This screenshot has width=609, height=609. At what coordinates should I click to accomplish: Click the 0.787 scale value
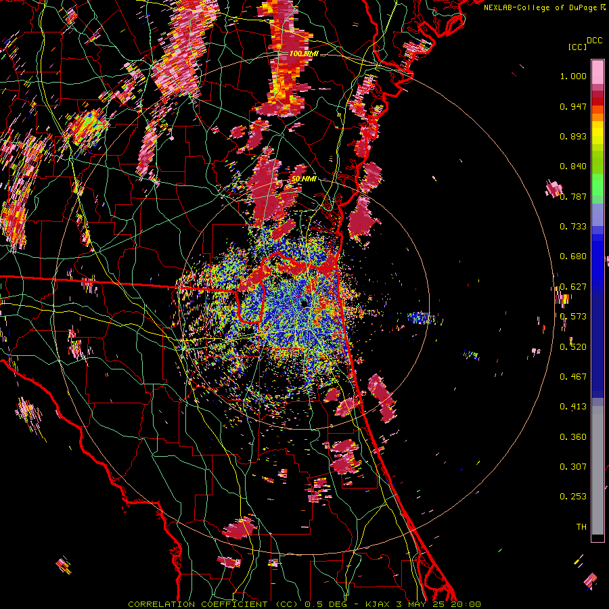[x=573, y=196]
